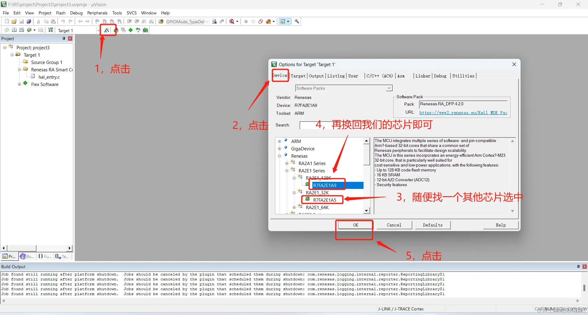Switch to the Debug tab in dialog
The height and width of the screenshot is (315, 588).
440,76
